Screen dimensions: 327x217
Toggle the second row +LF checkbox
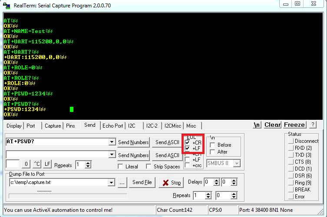point(187,160)
